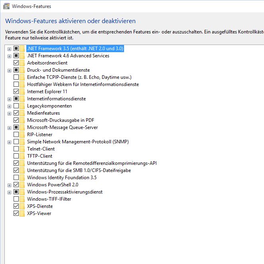Viewport: 264px width, 264px height.
Task: Check the Legacykomponenten checkbox
Action: 16,106
